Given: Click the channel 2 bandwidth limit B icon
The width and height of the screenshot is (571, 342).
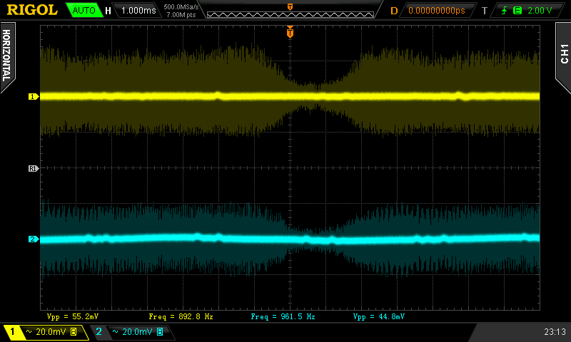Looking at the screenshot, I should tap(160, 332).
